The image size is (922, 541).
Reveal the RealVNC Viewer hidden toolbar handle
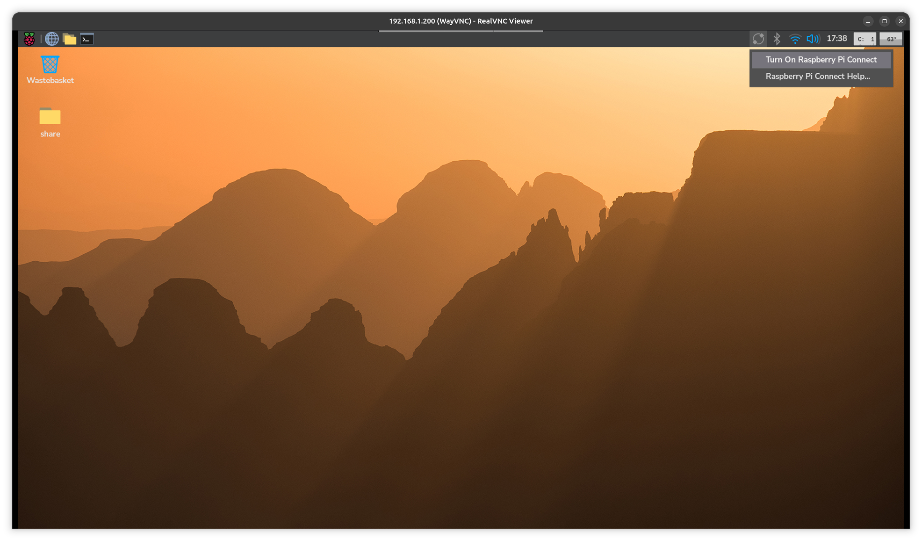461,31
